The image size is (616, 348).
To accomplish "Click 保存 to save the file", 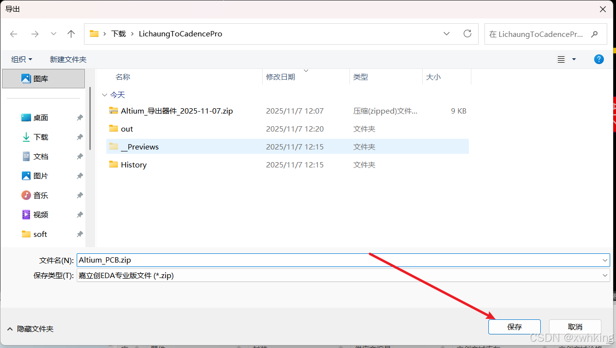I will 515,327.
